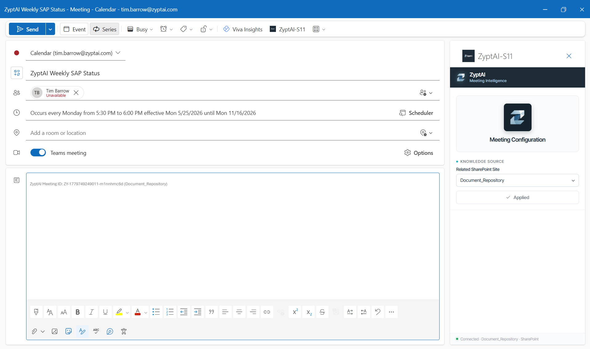Toggle the Teams meeting switch
Screen dimensions: 590x349
38,153
